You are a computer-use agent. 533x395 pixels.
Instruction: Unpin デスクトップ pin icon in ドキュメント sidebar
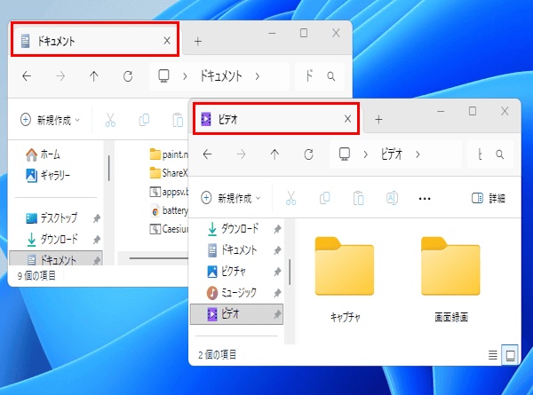tap(97, 218)
